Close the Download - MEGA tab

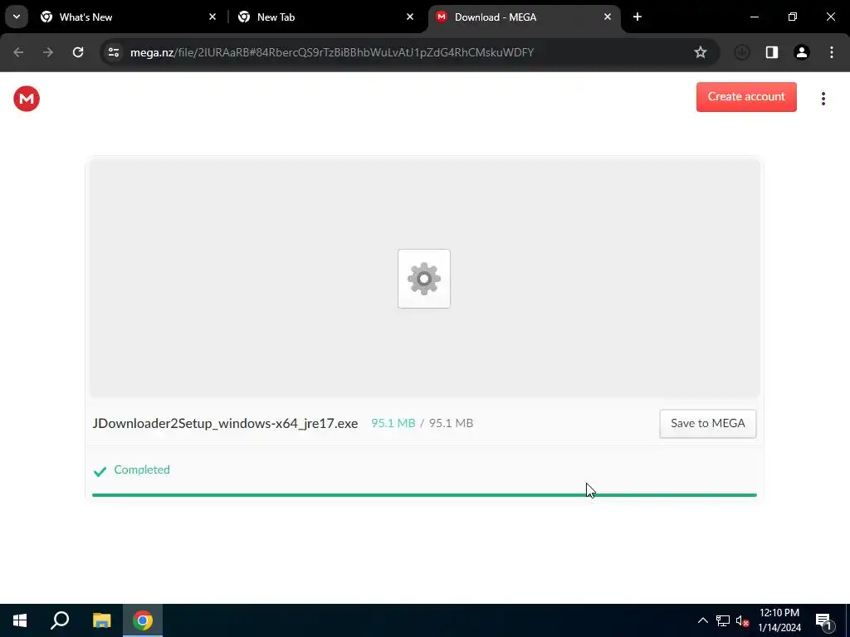tap(607, 17)
